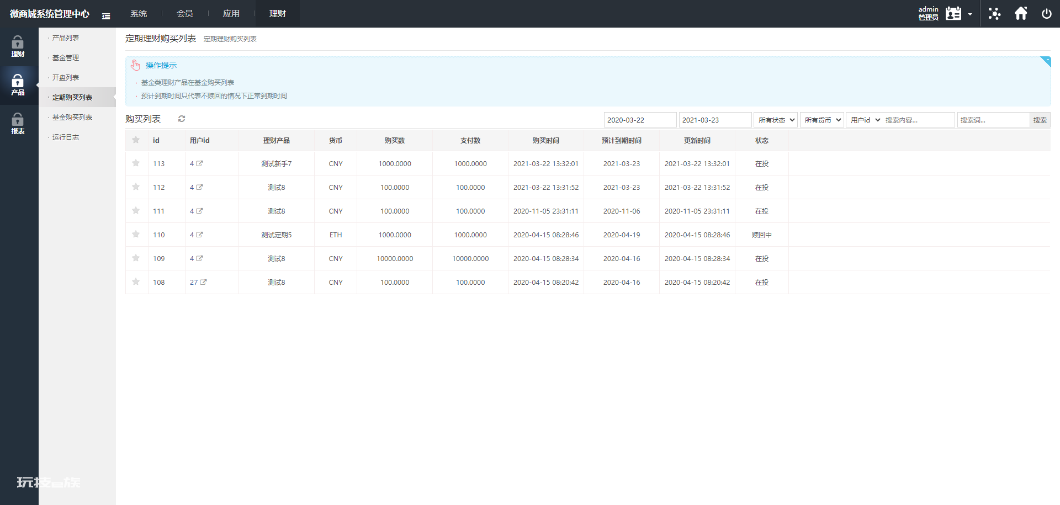Screen dimensions: 1060x505
Task: Open the 产品 lock icon in sidebar
Action: (18, 81)
